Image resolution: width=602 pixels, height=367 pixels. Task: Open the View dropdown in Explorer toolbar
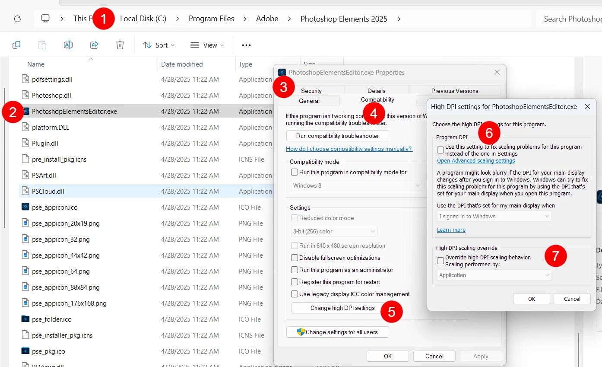click(207, 45)
